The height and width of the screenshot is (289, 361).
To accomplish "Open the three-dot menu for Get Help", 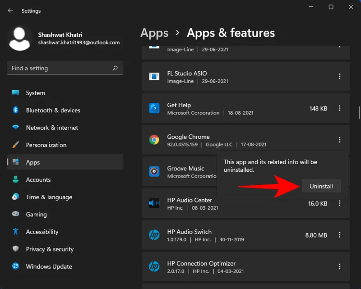I will [x=340, y=109].
